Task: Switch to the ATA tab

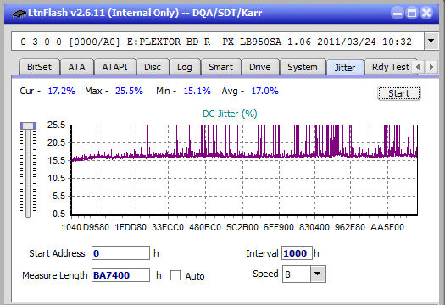Action: pos(76,67)
